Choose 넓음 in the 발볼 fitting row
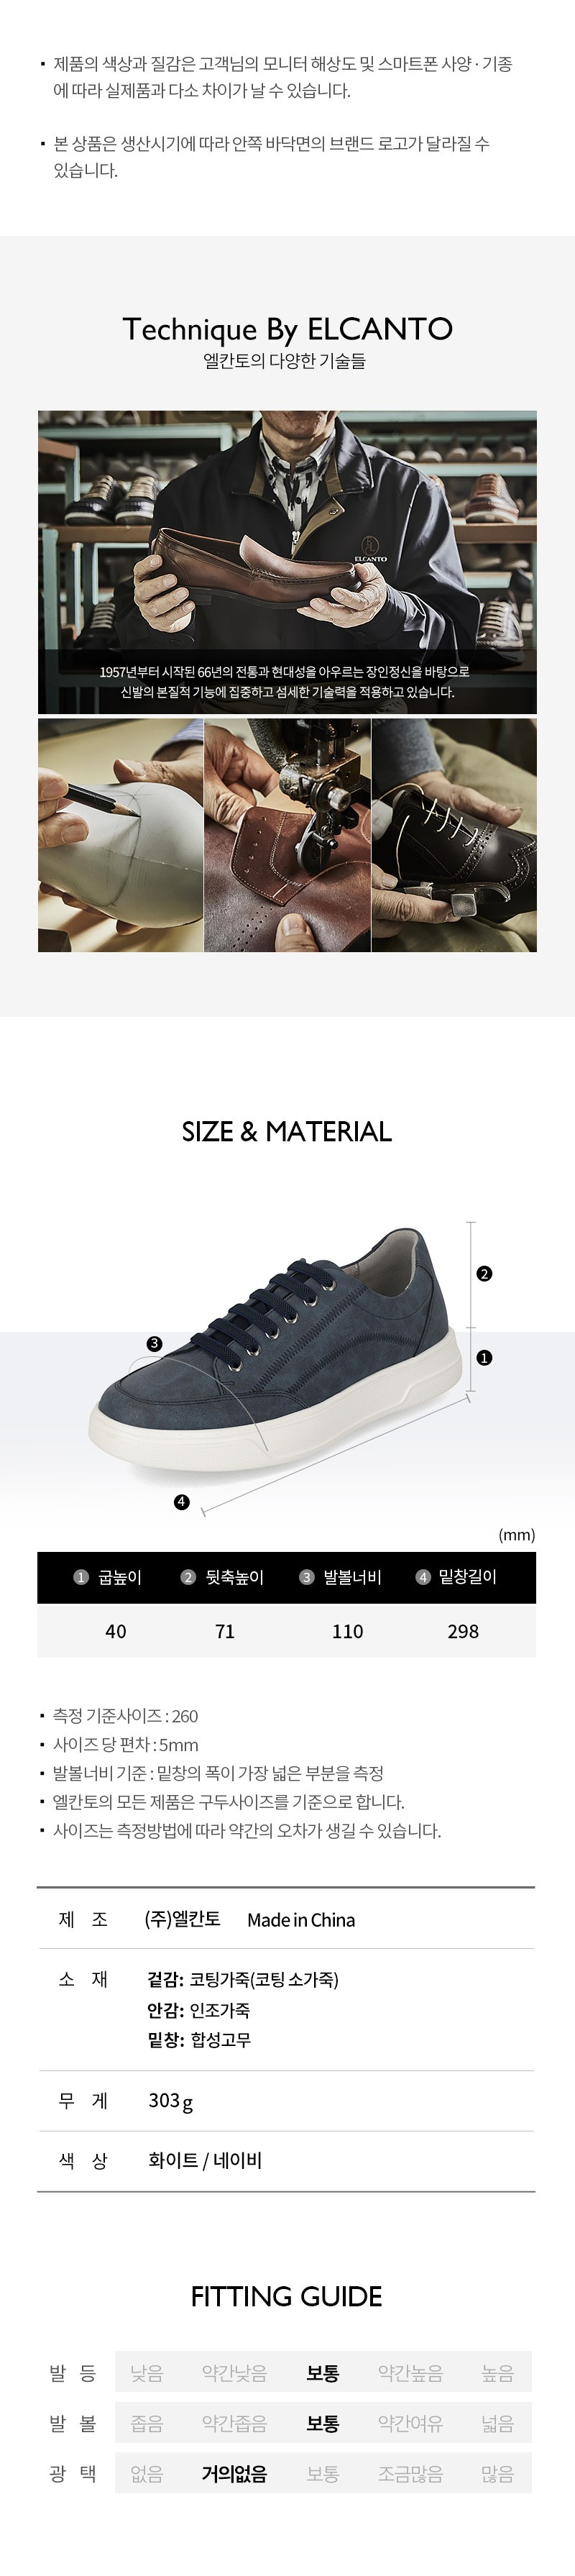The width and height of the screenshot is (575, 2576). [x=497, y=2423]
